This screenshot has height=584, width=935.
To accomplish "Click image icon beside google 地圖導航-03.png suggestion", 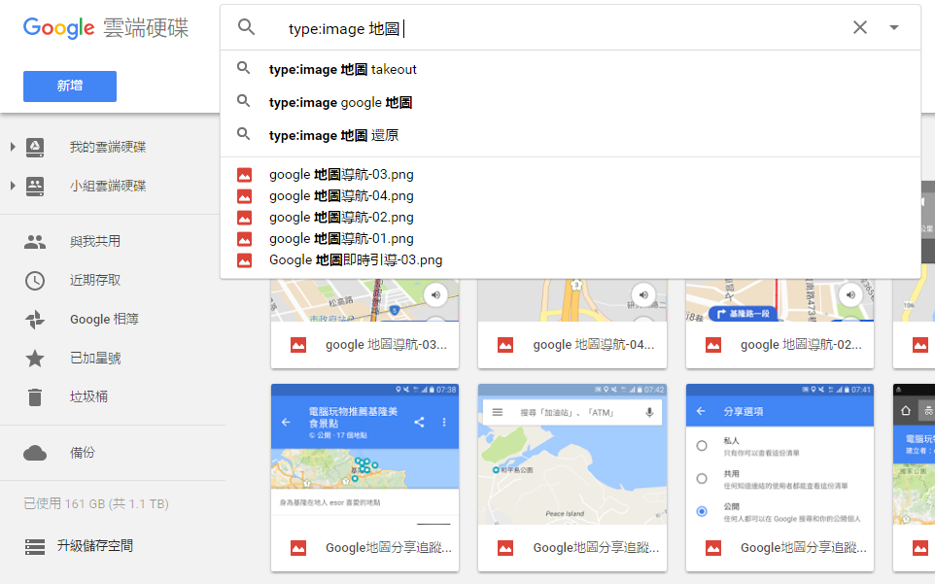I will [x=245, y=175].
